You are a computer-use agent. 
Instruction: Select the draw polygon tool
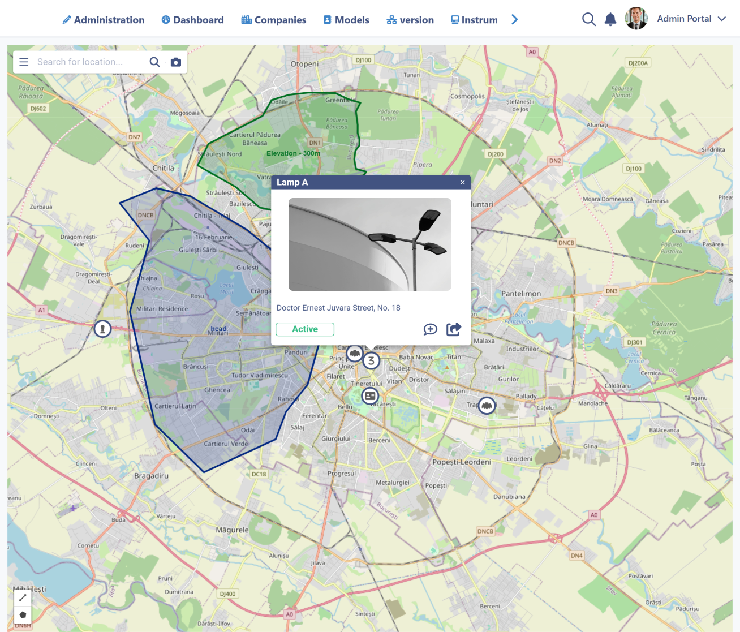tap(23, 614)
